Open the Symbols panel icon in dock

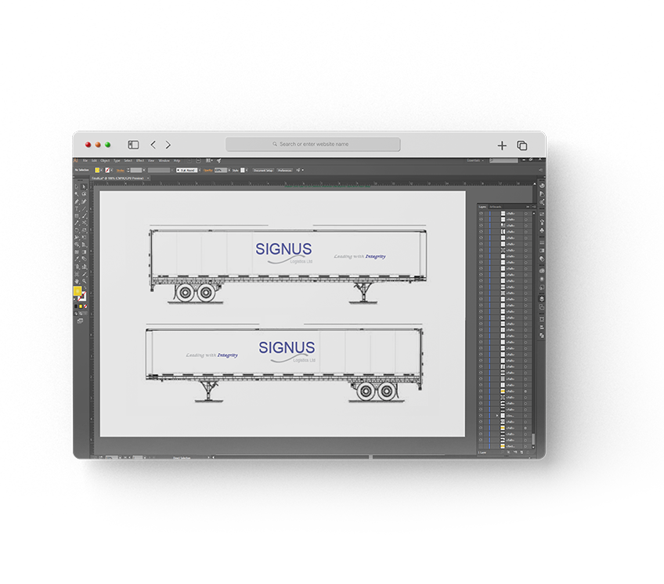[542, 230]
